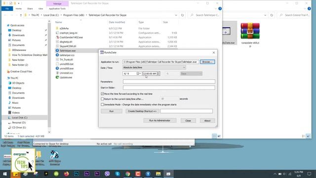Click the time field spinner arrows
The image size is (316, 178).
point(158,74)
